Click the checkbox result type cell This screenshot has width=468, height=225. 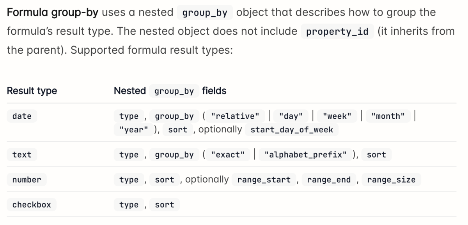[x=32, y=204]
